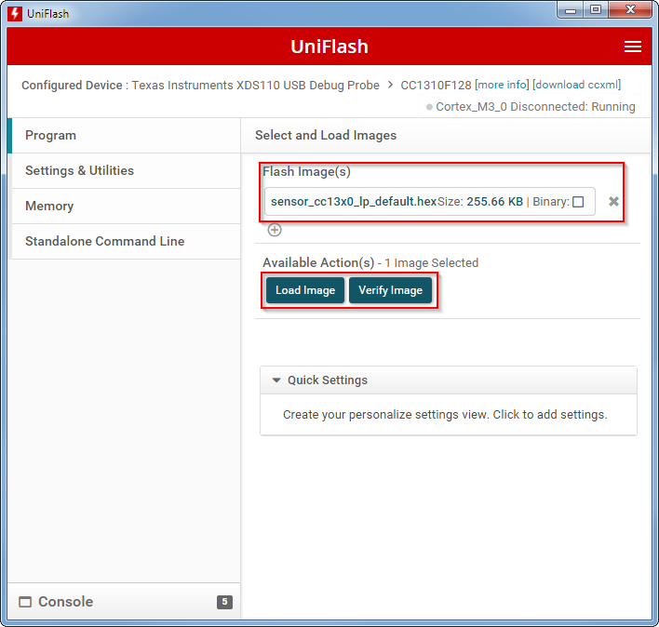The width and height of the screenshot is (659, 627).
Task: Maximize the UniFlash window
Action: pyautogui.click(x=596, y=10)
